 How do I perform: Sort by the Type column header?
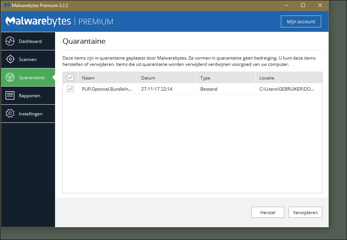[226, 78]
